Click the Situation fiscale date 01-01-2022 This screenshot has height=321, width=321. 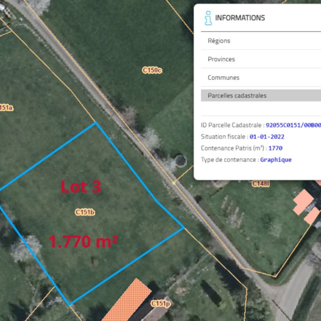pyautogui.click(x=267, y=137)
